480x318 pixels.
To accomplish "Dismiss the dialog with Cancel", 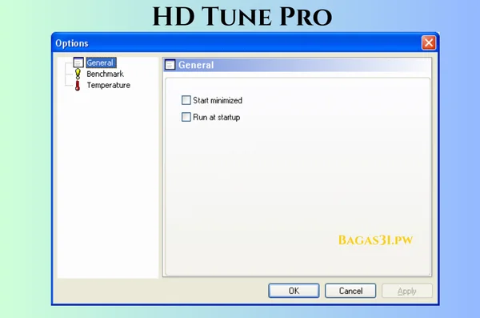I will tap(350, 291).
